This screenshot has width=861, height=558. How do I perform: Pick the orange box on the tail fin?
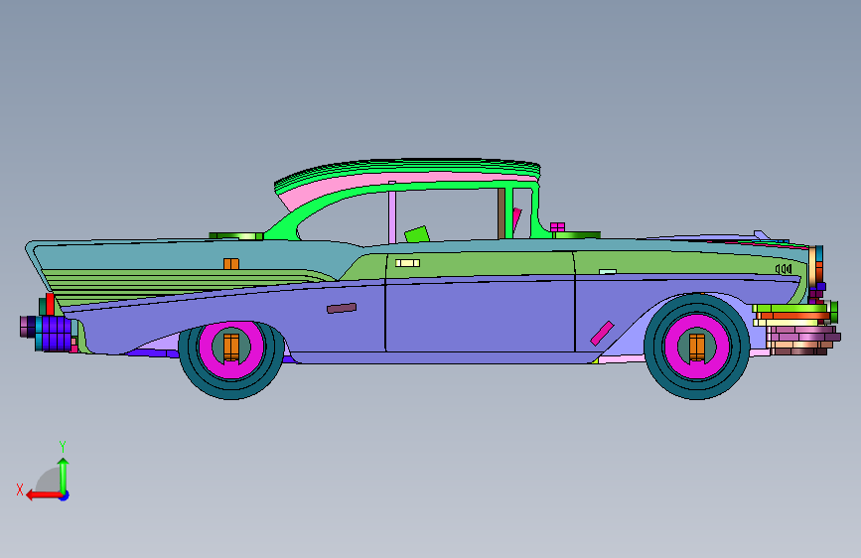[x=231, y=264]
